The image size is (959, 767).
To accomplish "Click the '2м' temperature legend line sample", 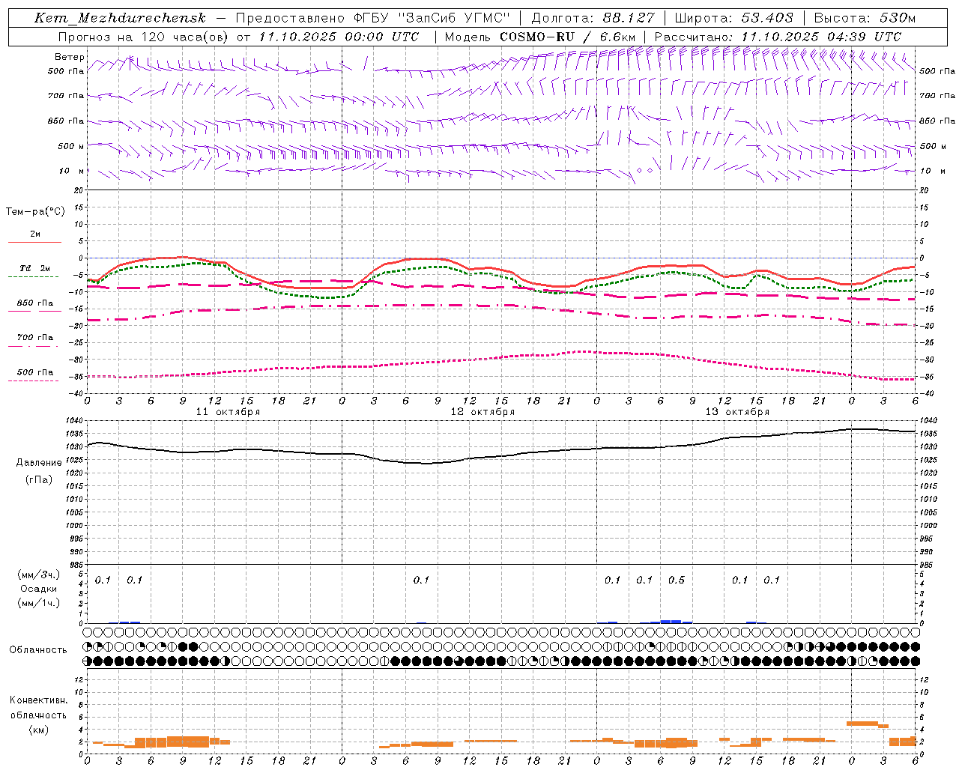I will pyautogui.click(x=34, y=242).
